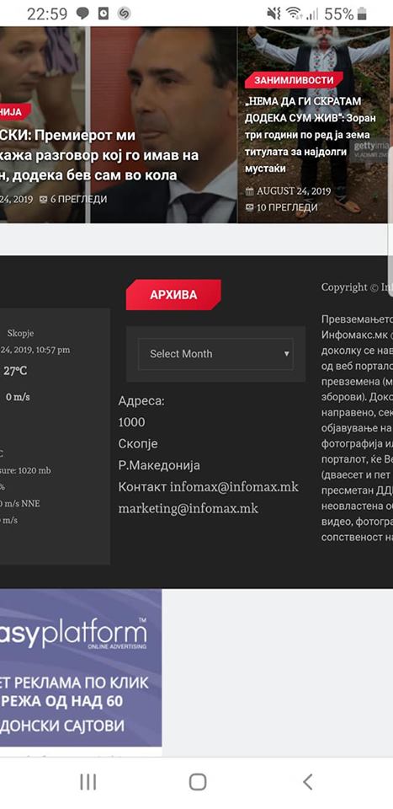This screenshot has height=809, width=393.
Task: Click the Skopje weather widget
Action: point(55,436)
